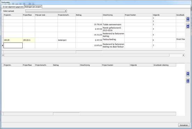Click the Volgorde column header in upper grid
192x129 pixels.
pos(164,15)
